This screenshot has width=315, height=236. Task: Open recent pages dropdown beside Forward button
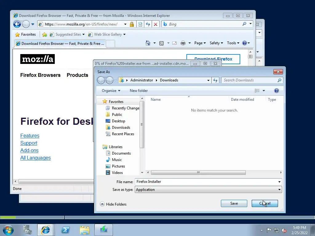coord(33,24)
